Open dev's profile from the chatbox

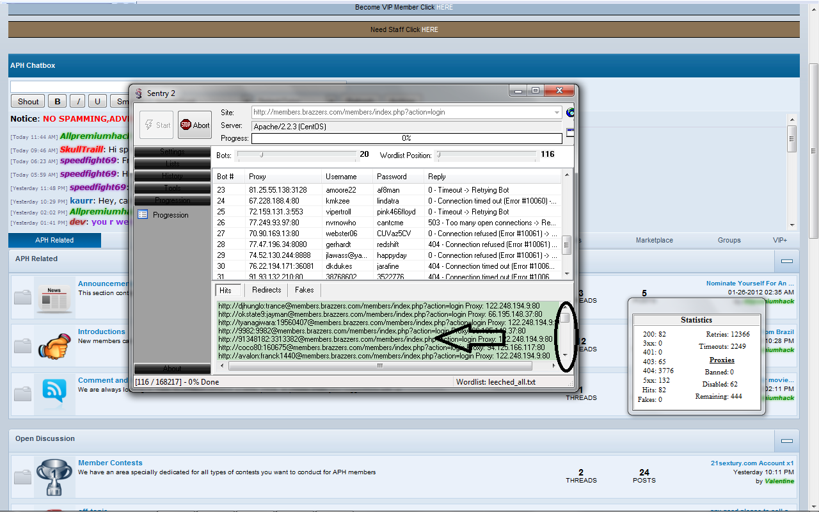[x=78, y=222]
